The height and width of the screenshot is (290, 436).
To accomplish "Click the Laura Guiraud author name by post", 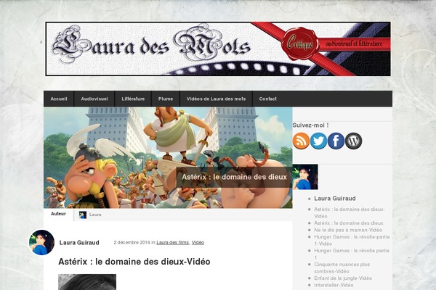I will point(79,243).
